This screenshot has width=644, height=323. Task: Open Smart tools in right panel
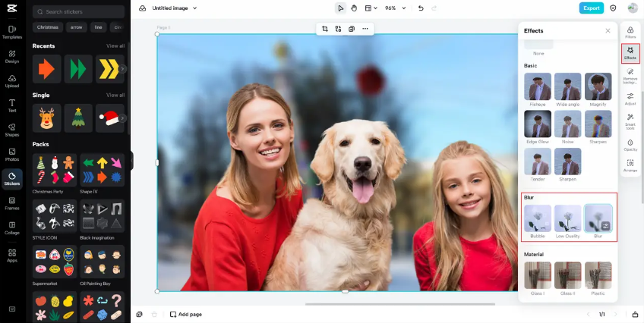point(630,122)
